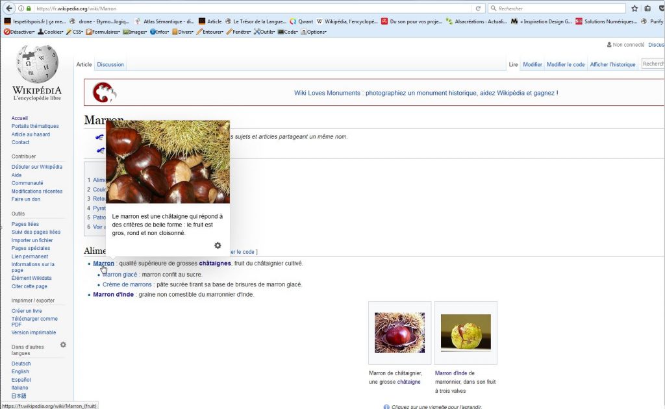Click the Wikipédia globe logo
Screen dimensions: 665x409
tap(37, 64)
